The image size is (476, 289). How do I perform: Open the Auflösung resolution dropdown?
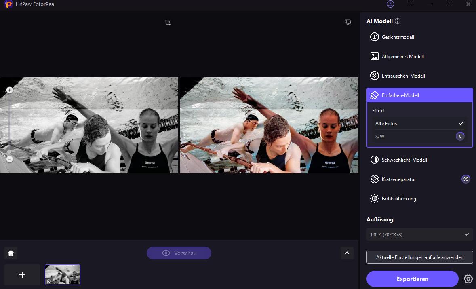419,234
